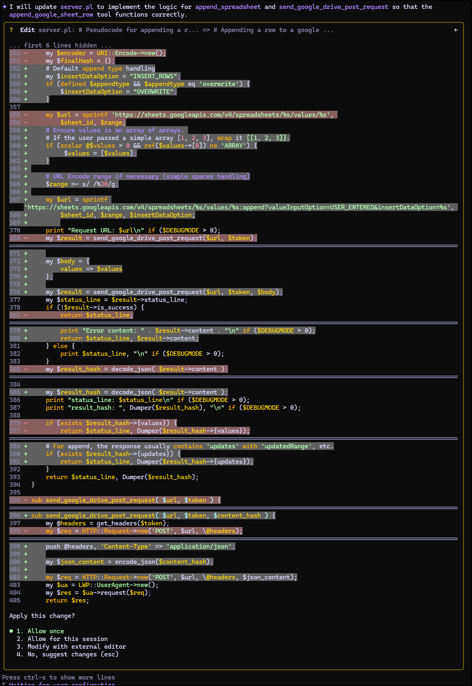Click the 'Edit' label in diff header
Image resolution: width=472 pixels, height=686 pixels.
(x=28, y=30)
